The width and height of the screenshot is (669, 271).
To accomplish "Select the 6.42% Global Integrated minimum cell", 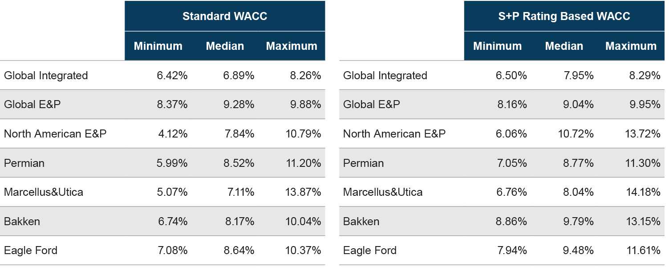I will pyautogui.click(x=172, y=76).
